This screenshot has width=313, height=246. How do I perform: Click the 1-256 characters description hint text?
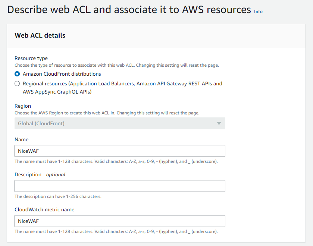(58, 196)
